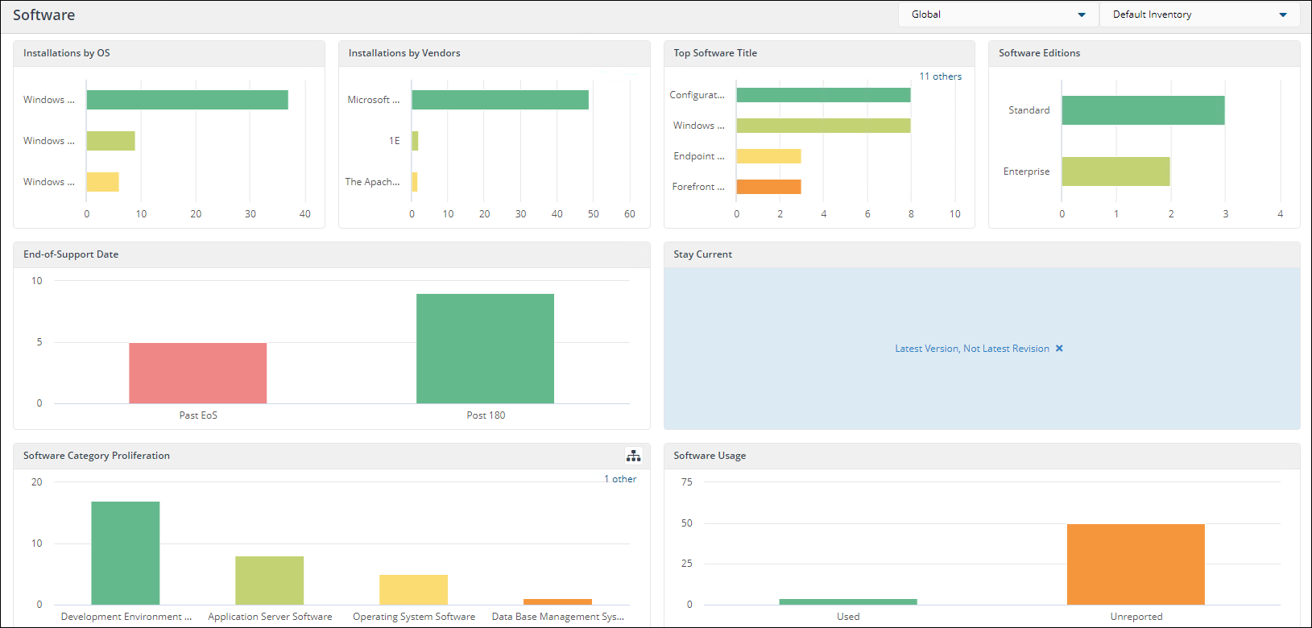Select the Endpoint yellow bar in Top Software
This screenshot has height=628, width=1312.
click(x=768, y=156)
